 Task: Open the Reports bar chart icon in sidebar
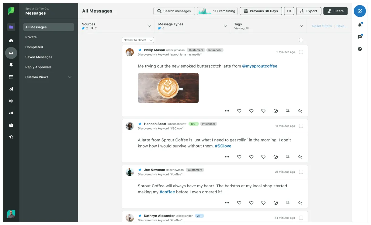[x=11, y=113]
